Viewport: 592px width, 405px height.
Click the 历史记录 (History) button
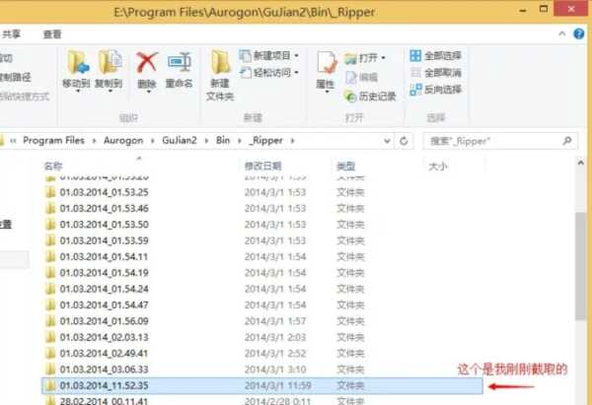[x=370, y=97]
